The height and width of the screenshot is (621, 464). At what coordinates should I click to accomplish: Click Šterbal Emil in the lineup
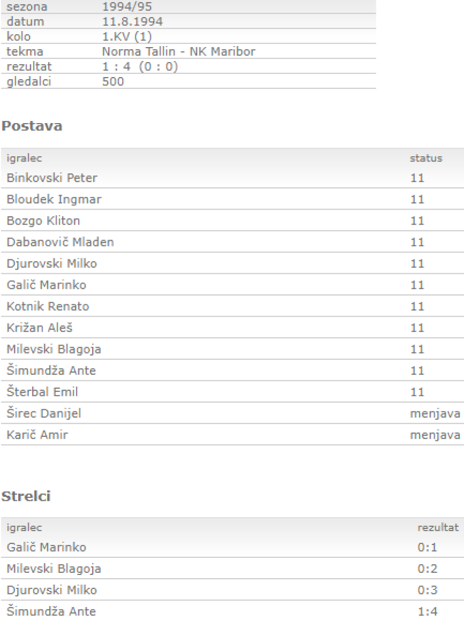[42, 392]
